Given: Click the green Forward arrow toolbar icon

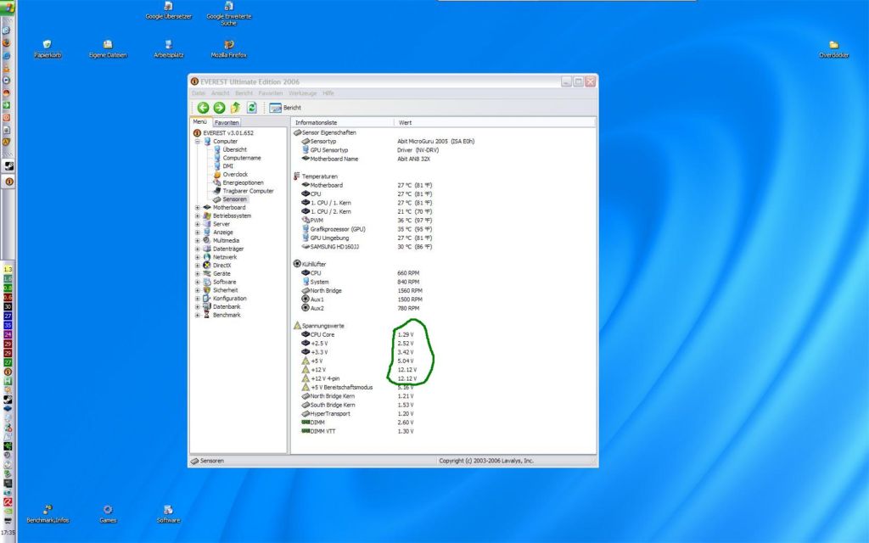Looking at the screenshot, I should pyautogui.click(x=219, y=107).
